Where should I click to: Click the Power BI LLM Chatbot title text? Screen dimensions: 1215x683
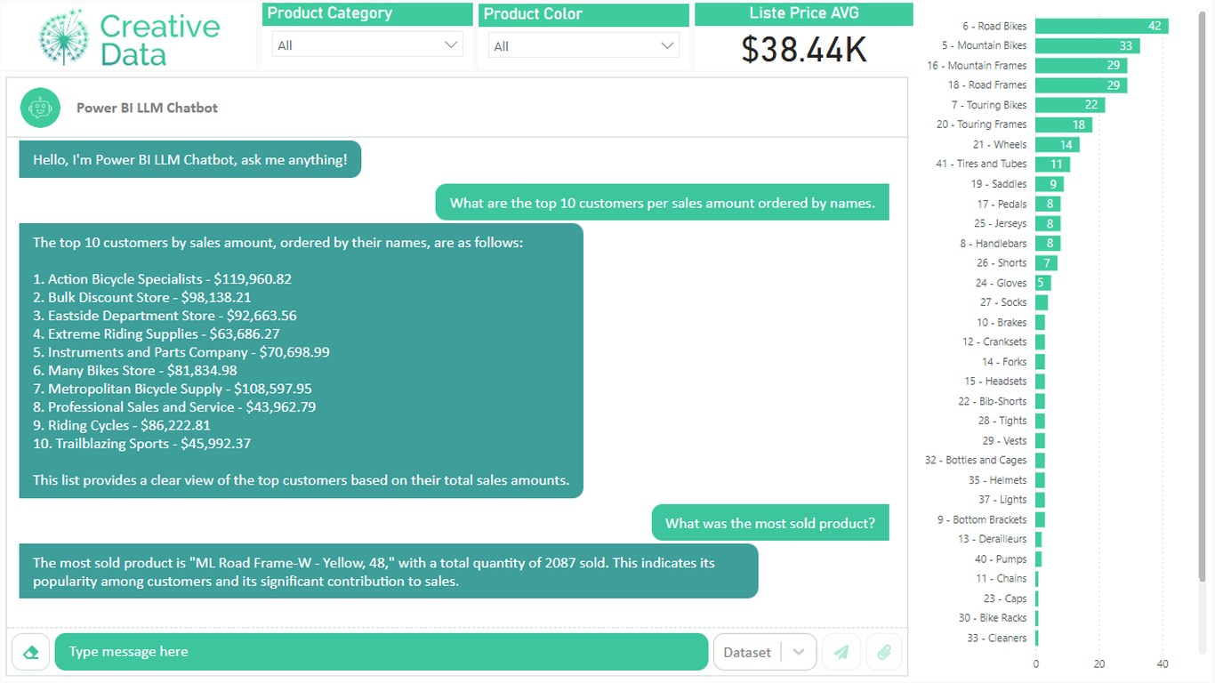point(147,107)
